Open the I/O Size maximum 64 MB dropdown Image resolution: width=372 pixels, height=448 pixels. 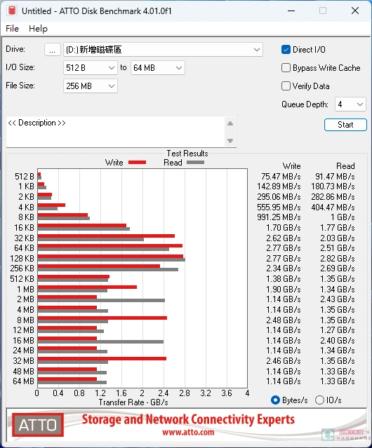coord(157,68)
